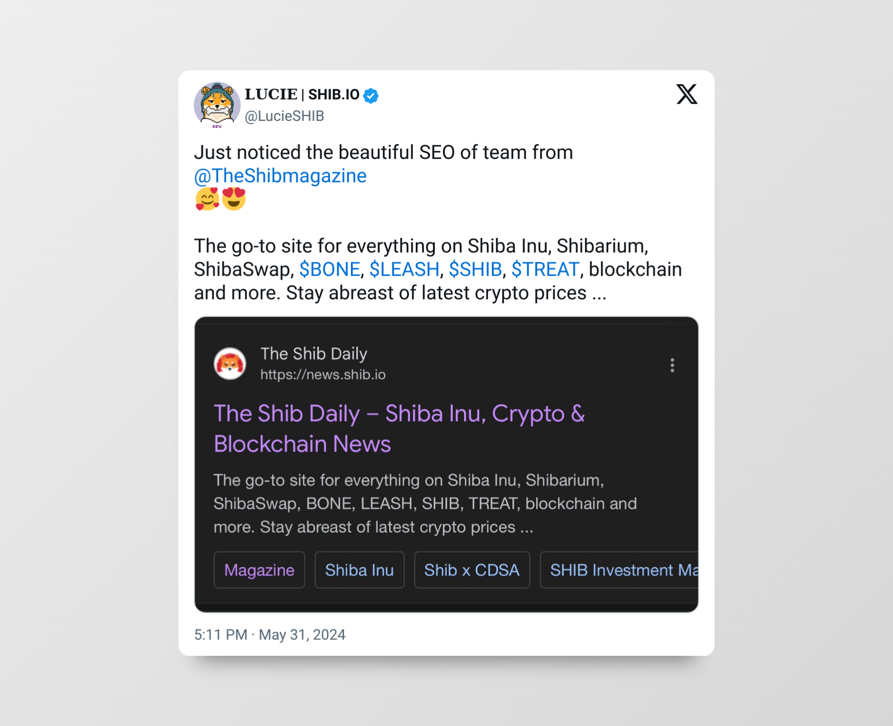
Task: Click the tweet timestamp 5:11 PM
Action: click(x=221, y=635)
